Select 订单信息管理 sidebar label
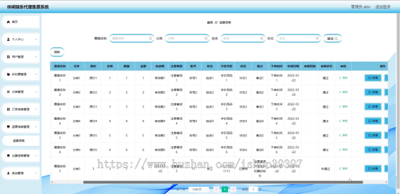400x194 pixels. [20, 109]
